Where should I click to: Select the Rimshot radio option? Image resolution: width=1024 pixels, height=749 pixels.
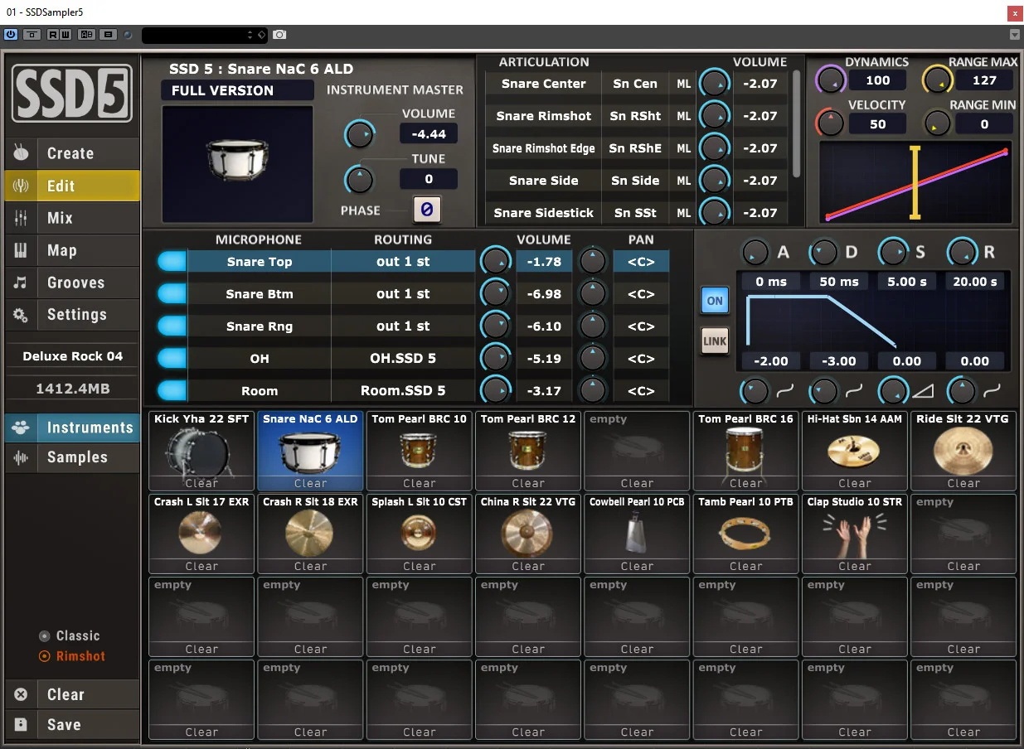click(x=72, y=656)
